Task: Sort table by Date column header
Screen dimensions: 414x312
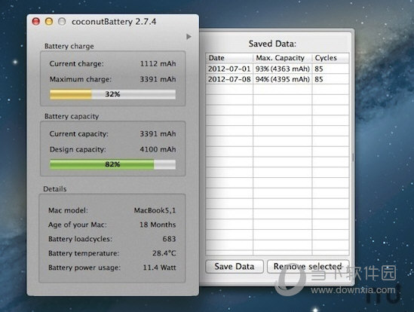Action: tap(229, 57)
